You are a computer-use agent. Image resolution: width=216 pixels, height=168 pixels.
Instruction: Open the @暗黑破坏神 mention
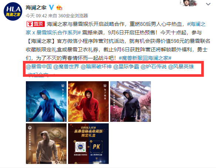pyautogui.click(x=96, y=66)
